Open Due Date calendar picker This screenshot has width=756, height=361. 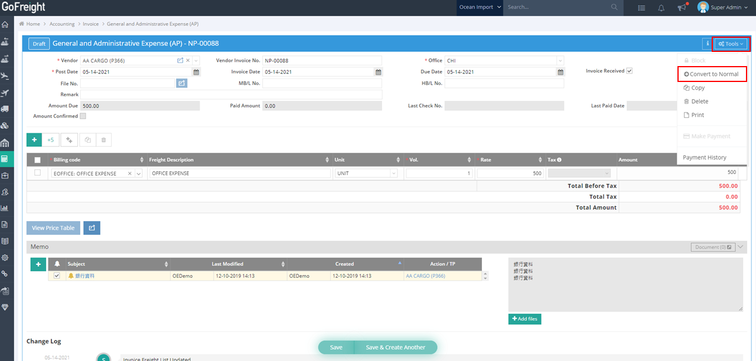pyautogui.click(x=560, y=72)
